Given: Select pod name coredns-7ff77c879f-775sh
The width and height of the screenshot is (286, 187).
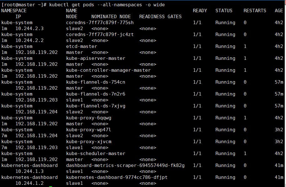Looking at the screenshot, I should [100, 23].
